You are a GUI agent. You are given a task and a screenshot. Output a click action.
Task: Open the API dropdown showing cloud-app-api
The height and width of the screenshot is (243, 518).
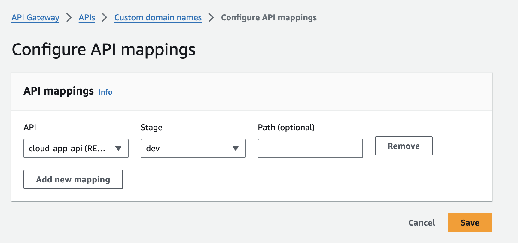(x=76, y=148)
